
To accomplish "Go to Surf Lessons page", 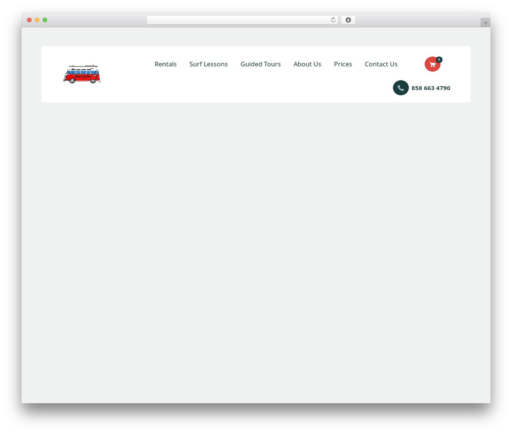I will [208, 64].
